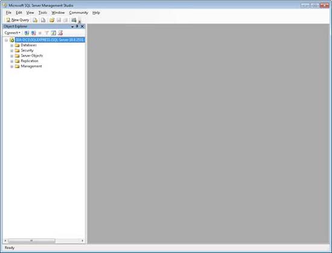Click the Databases folder icon

(17, 45)
